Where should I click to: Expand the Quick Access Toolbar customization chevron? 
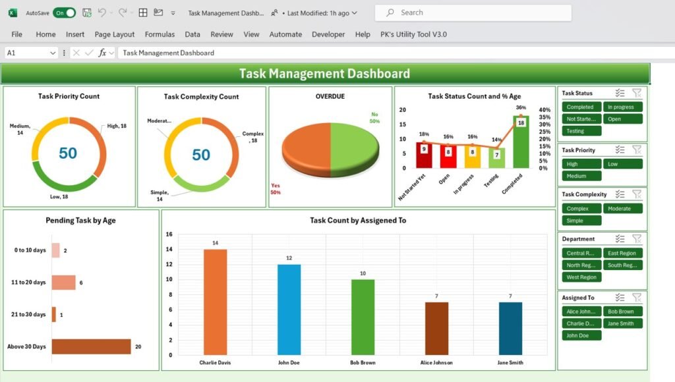173,12
